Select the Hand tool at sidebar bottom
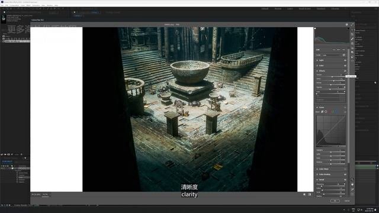Viewport: 379px width, 213px height. 352,184
